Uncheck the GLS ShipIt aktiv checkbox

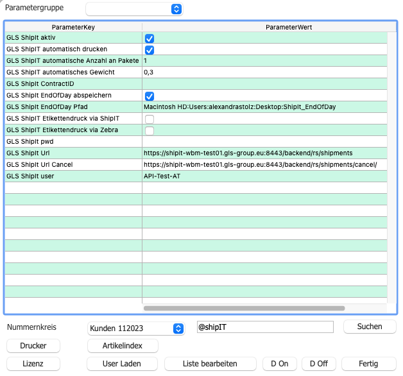(150, 38)
